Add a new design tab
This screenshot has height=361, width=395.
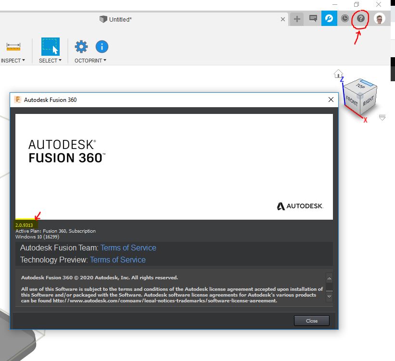coord(297,19)
